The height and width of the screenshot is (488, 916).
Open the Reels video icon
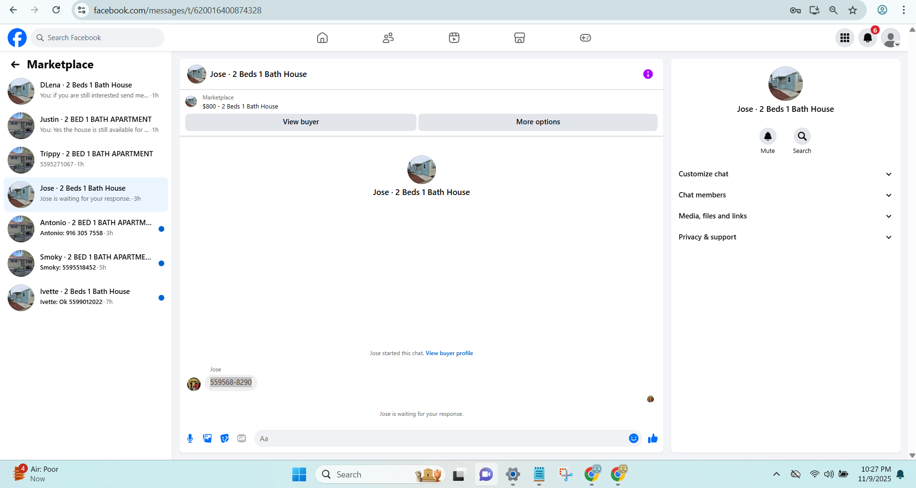click(454, 38)
